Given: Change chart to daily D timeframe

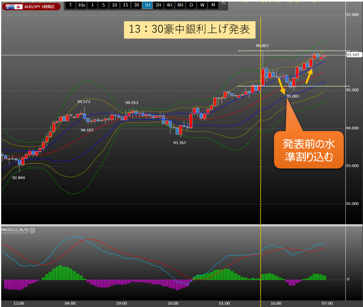Looking at the screenshot, I should tap(191, 5).
